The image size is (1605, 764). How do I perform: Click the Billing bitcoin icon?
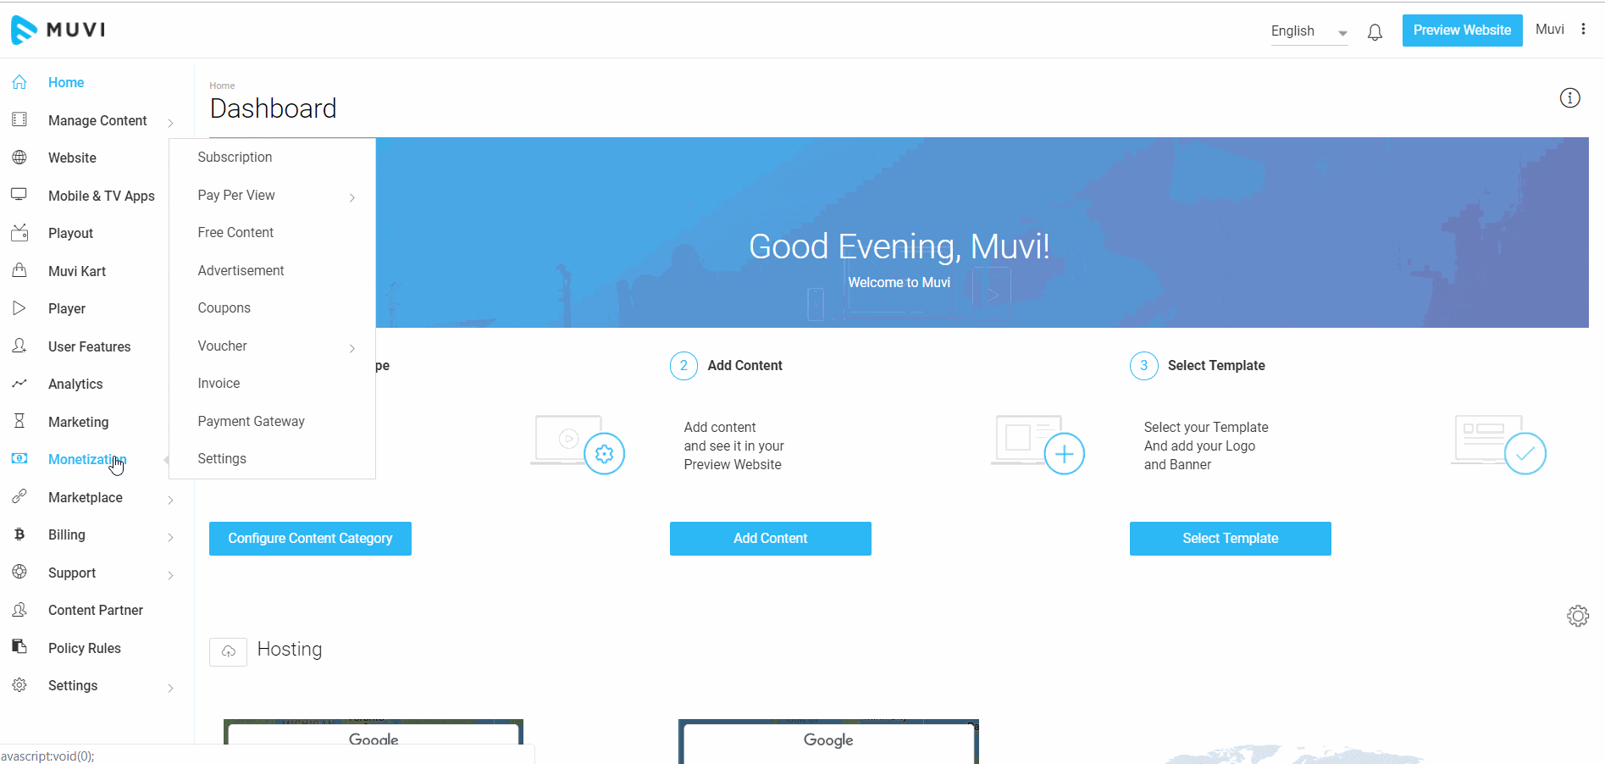19,534
